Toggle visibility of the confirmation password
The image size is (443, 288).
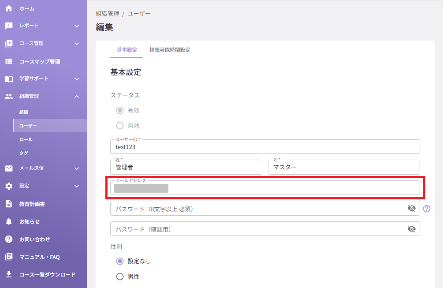click(x=412, y=228)
